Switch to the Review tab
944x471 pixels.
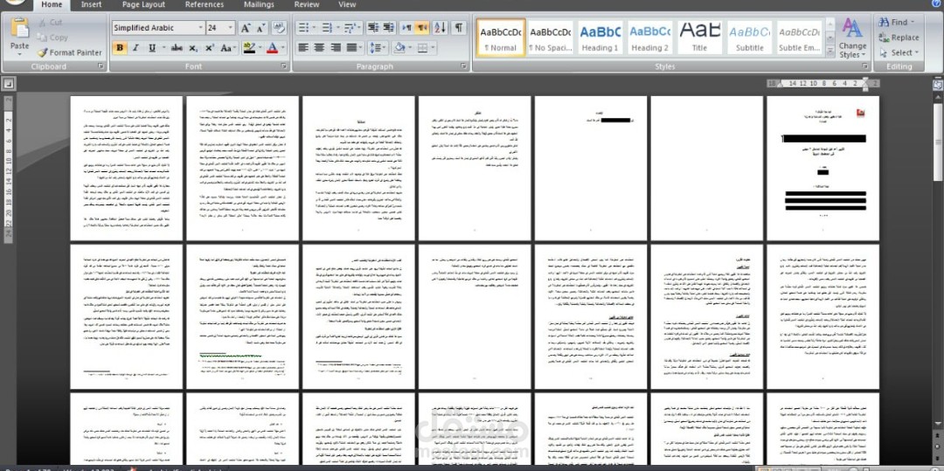tap(307, 4)
